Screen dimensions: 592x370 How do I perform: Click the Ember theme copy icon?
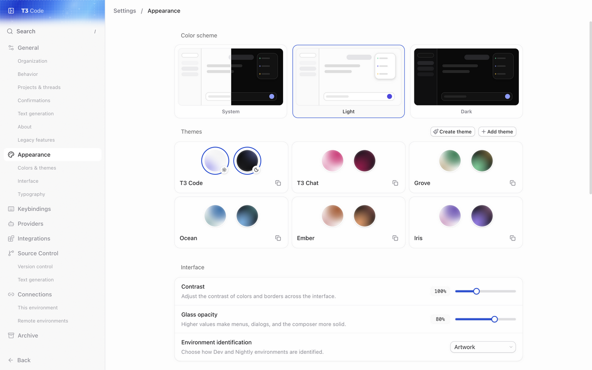pyautogui.click(x=395, y=238)
